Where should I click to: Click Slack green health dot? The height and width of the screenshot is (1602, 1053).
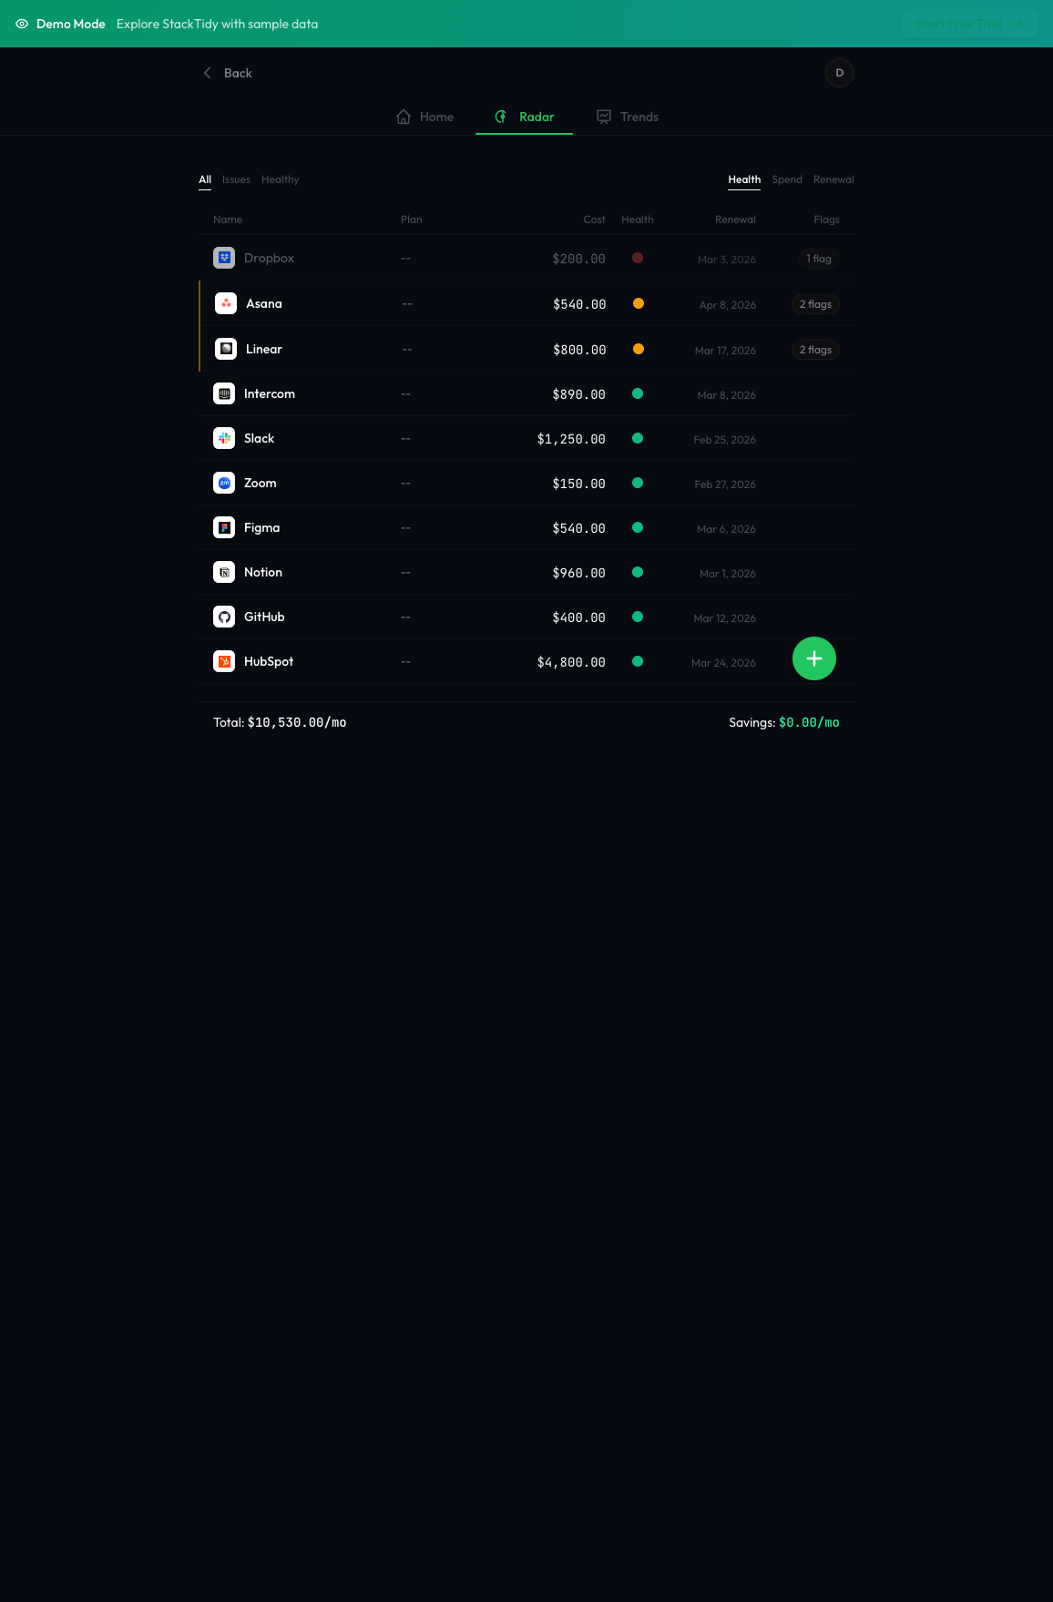click(638, 438)
